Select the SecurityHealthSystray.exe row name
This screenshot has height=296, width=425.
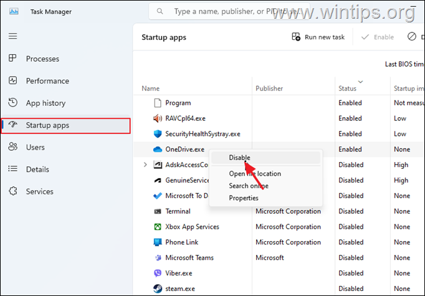click(203, 133)
